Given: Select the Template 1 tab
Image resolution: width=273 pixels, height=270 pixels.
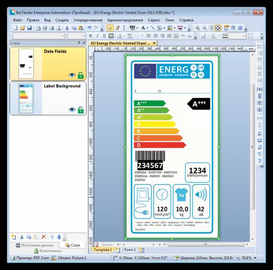Looking at the screenshot, I should click(103, 250).
